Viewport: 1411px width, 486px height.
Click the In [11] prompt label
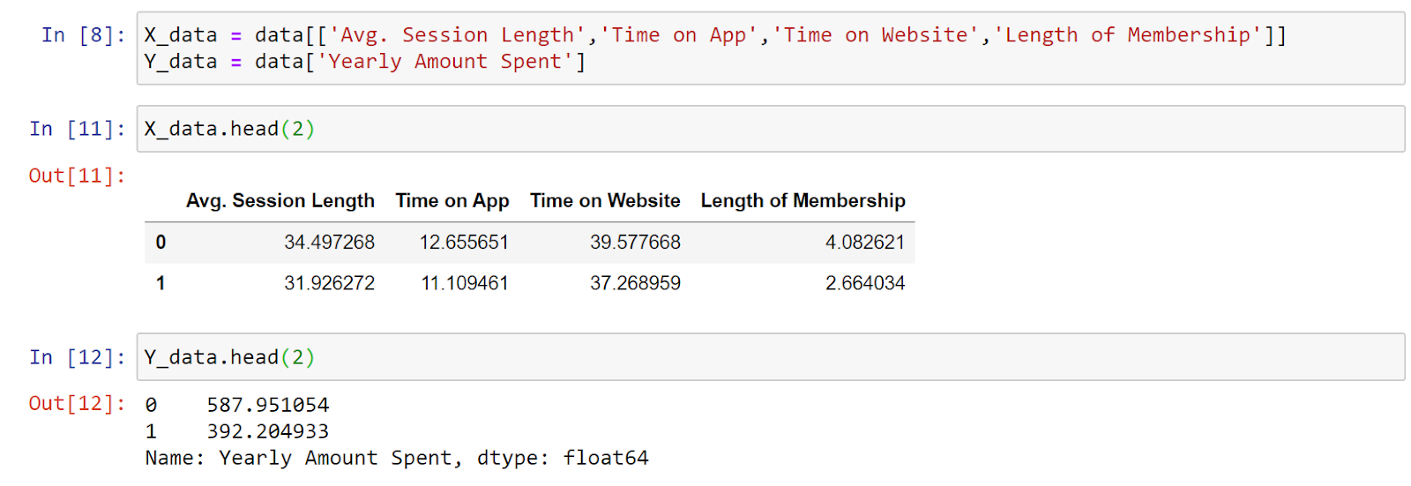(78, 129)
